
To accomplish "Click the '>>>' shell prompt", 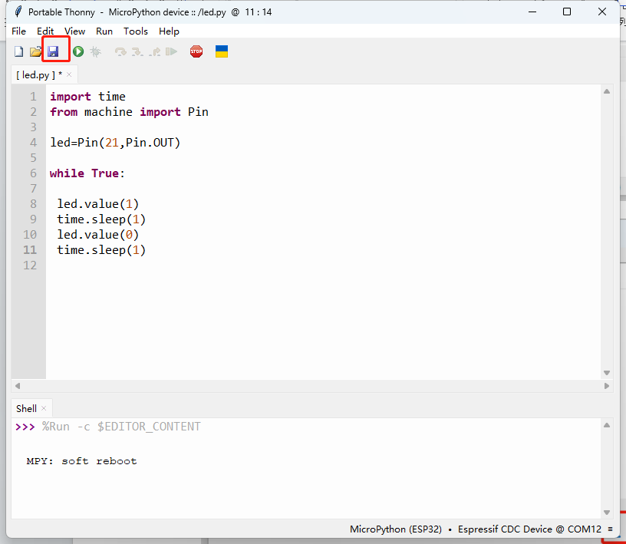I will 25,427.
